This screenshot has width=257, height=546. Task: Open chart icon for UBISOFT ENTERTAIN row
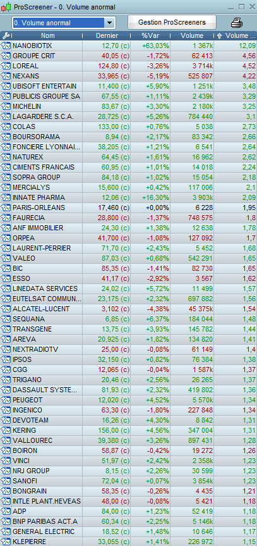pyautogui.click(x=6, y=86)
